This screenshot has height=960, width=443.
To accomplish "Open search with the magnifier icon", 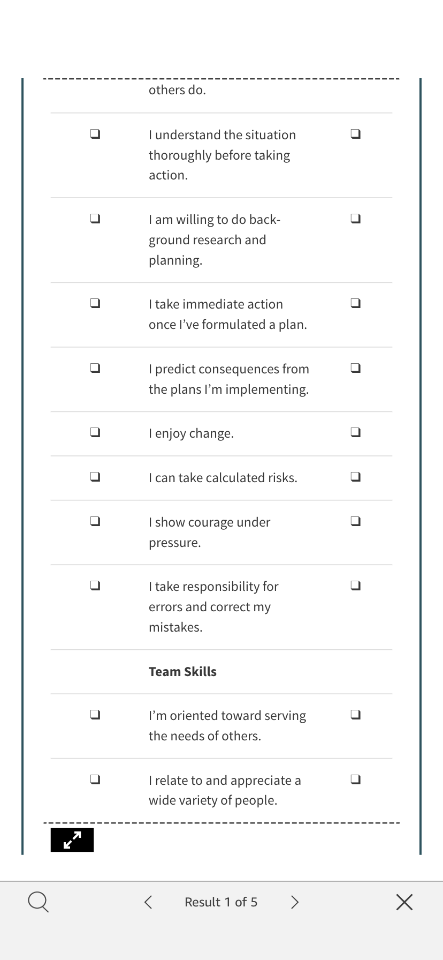I will 38,902.
